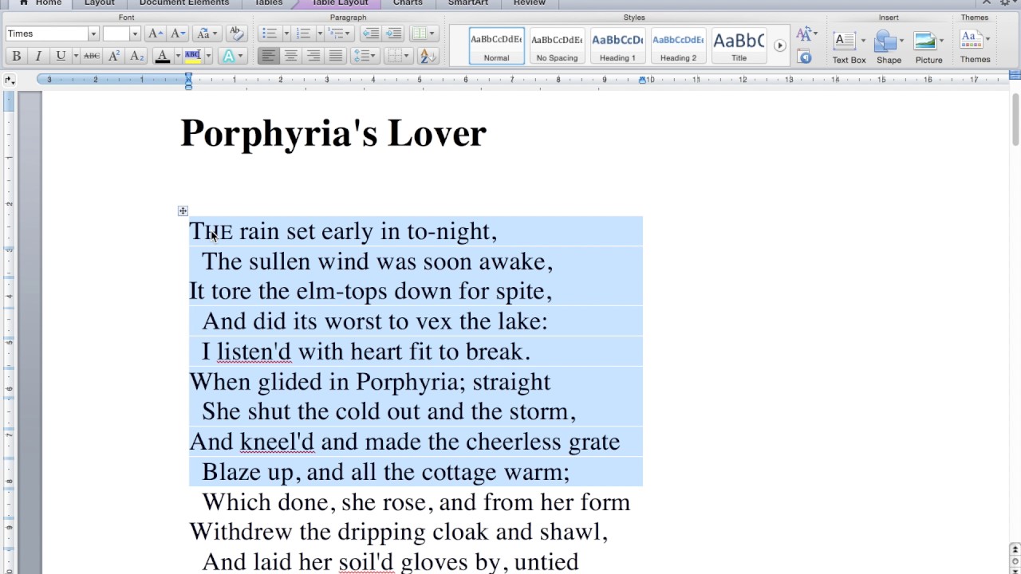The width and height of the screenshot is (1021, 574).
Task: Click the vertical scrollbar thumb
Action: [1015, 119]
